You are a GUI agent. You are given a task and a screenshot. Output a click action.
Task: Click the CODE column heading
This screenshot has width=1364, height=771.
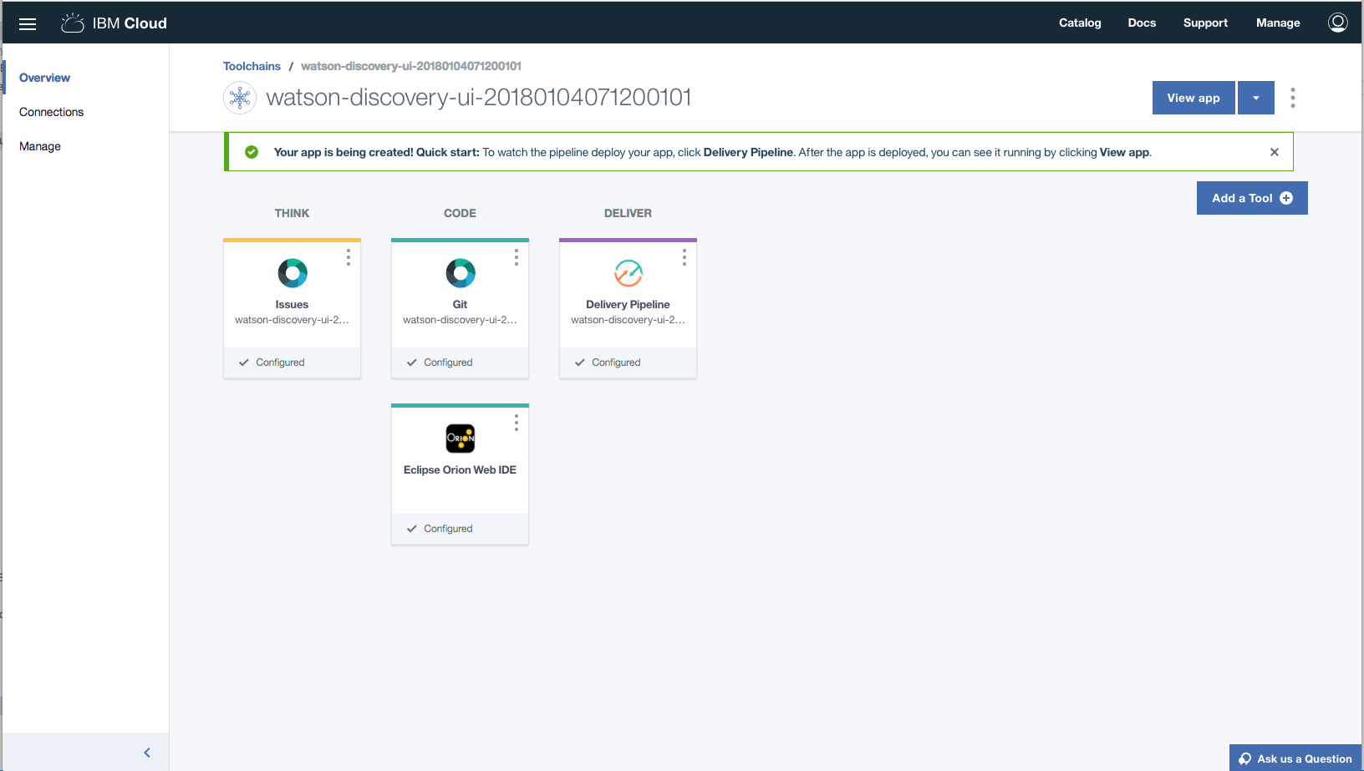coord(460,213)
